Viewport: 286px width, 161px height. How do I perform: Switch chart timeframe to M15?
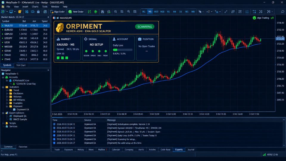(x=156, y=12)
